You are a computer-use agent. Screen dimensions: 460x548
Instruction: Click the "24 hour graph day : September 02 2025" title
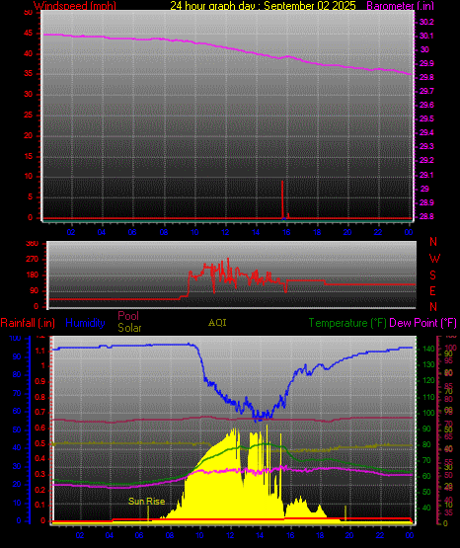263,6
